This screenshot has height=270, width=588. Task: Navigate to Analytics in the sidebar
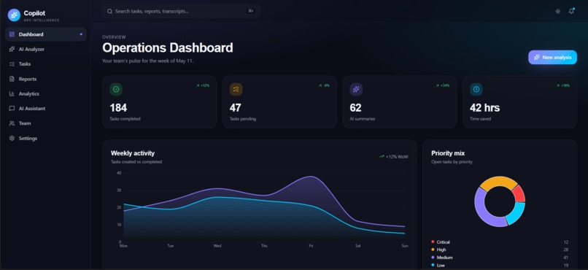[46, 93]
